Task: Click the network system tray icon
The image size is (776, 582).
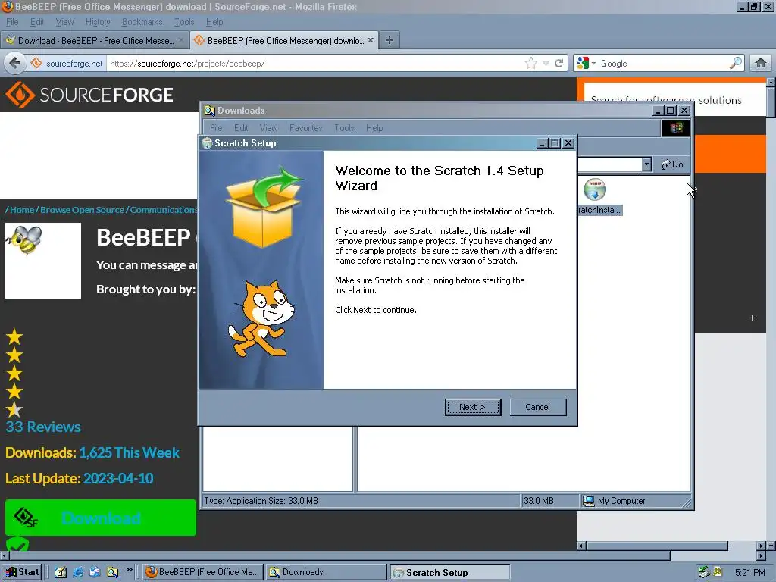Action: (x=704, y=572)
